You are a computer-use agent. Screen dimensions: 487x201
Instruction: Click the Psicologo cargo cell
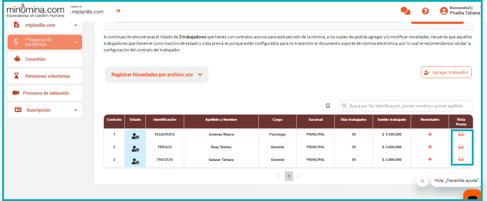(x=278, y=134)
